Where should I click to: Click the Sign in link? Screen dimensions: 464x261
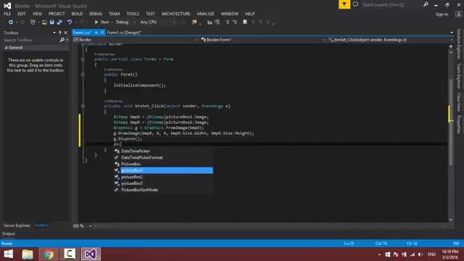tap(442, 14)
